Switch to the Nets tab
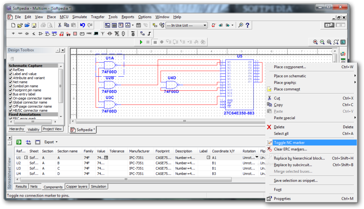Screen dimensions: 364x209 34,186
